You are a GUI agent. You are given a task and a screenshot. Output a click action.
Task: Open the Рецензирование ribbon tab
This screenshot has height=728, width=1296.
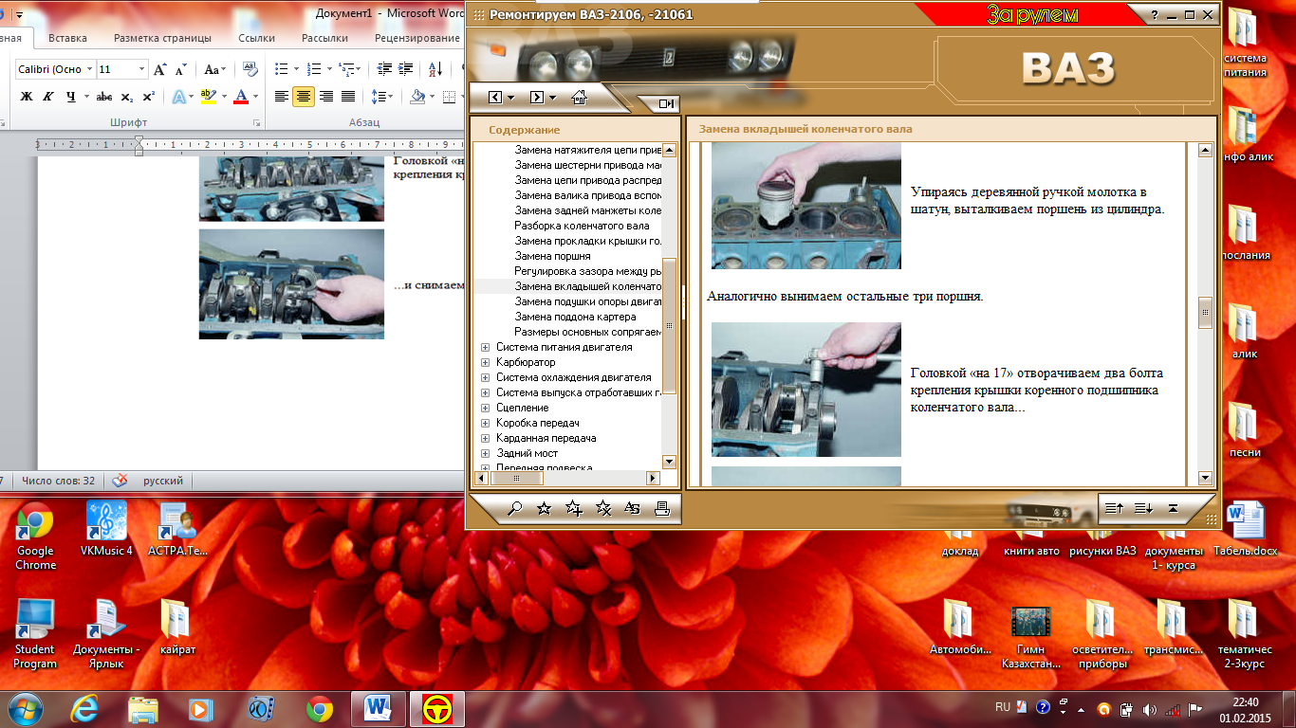tap(417, 39)
